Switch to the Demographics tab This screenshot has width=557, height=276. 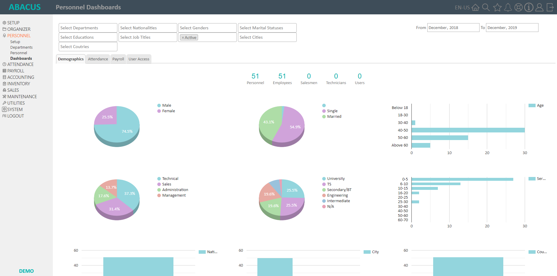[71, 59]
